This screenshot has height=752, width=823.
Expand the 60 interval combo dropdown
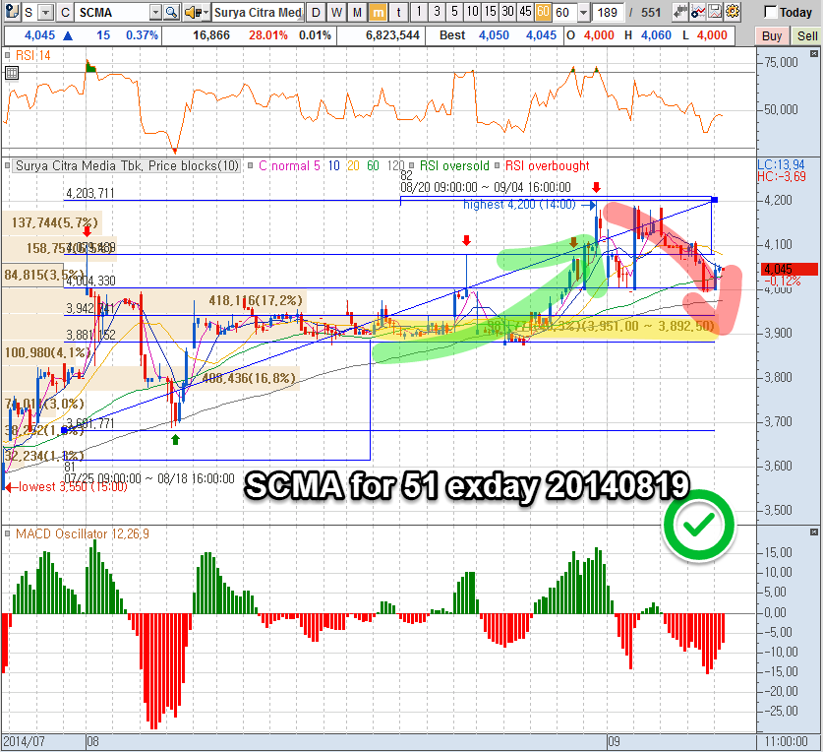(584, 12)
